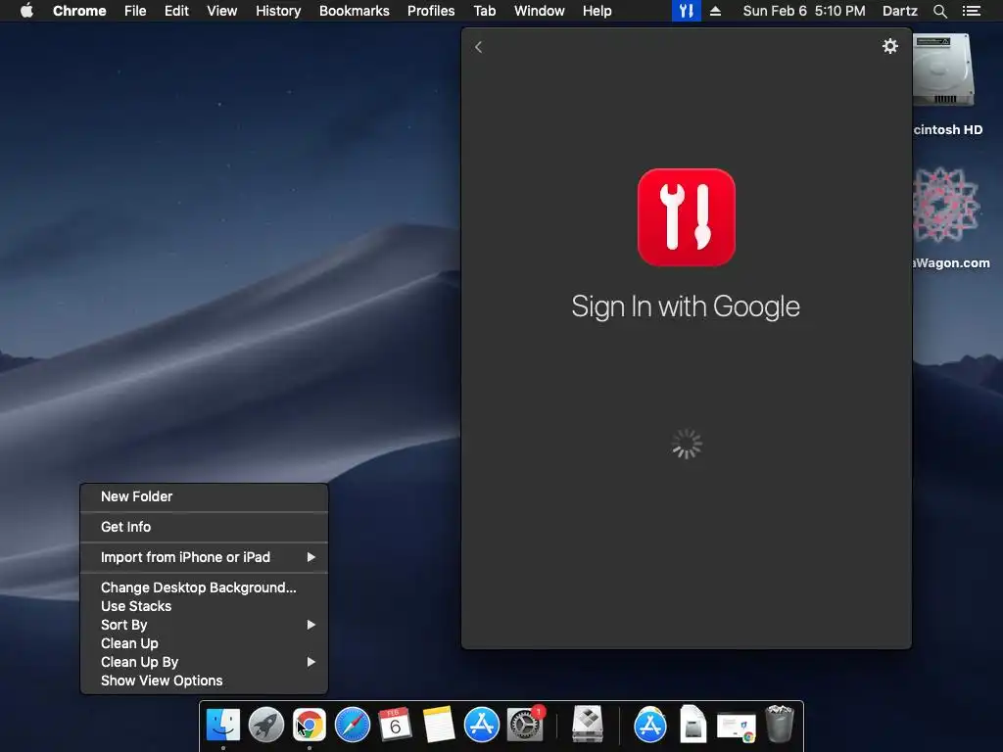Open the Chrome application menu
Screen dimensions: 1003x752
pos(79,11)
